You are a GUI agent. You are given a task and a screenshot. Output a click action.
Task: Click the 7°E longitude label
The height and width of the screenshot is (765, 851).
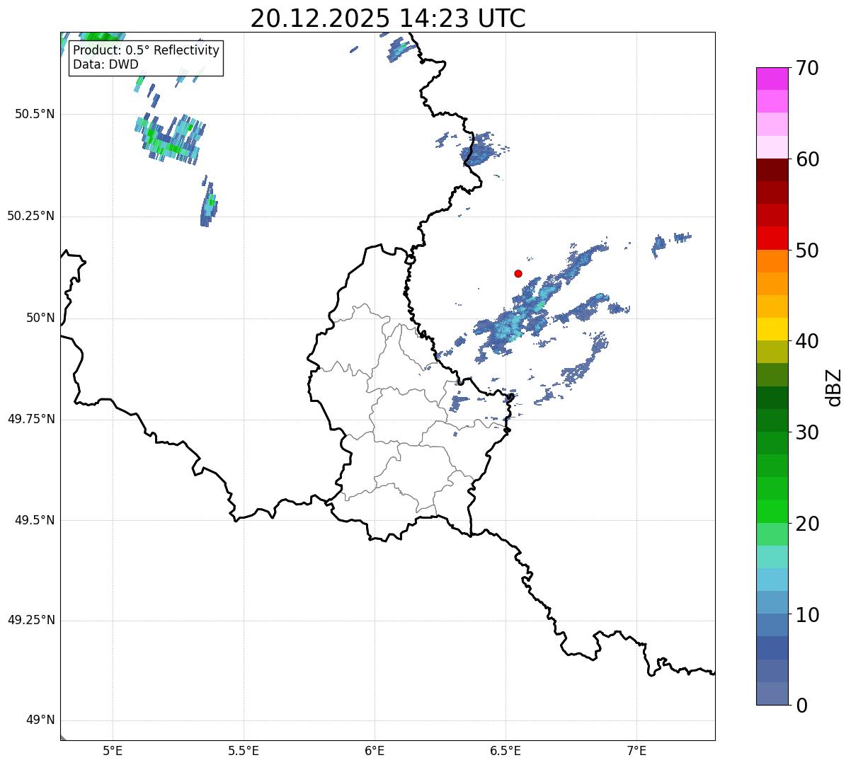pyautogui.click(x=636, y=751)
